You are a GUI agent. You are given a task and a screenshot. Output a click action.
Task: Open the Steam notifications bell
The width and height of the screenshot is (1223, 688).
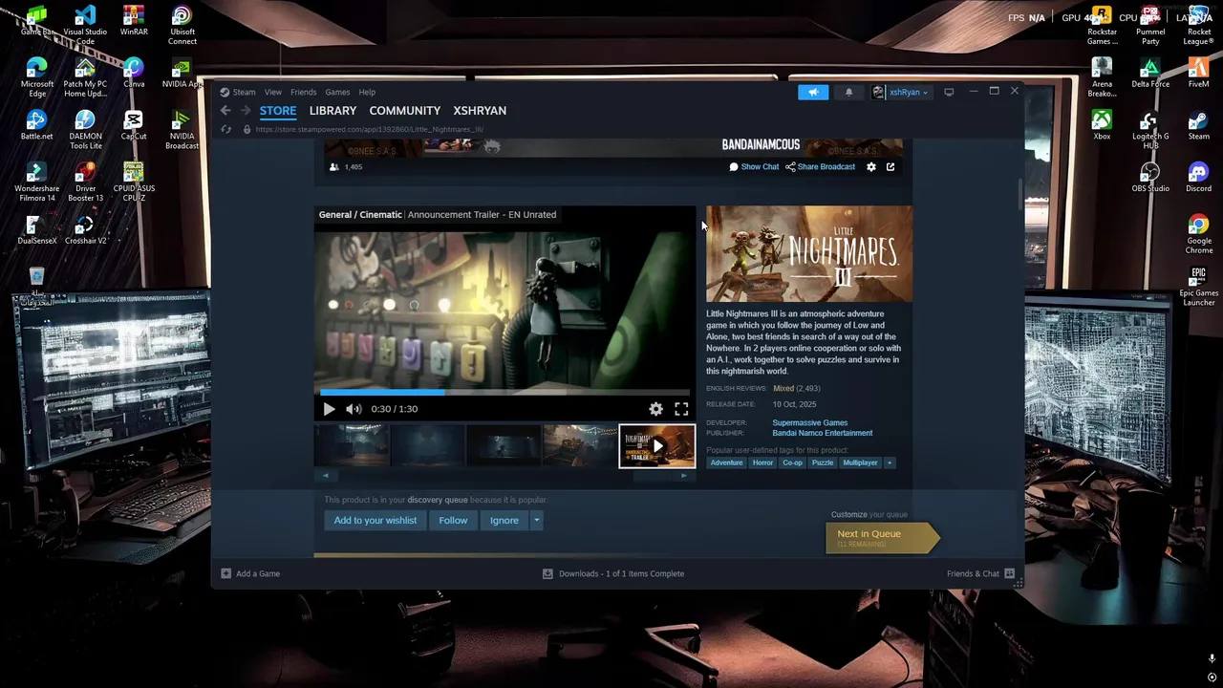pyautogui.click(x=848, y=92)
